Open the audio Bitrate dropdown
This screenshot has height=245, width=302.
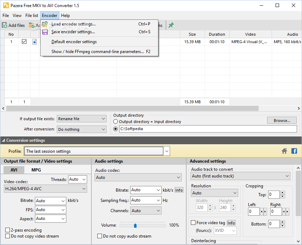pos(146,190)
